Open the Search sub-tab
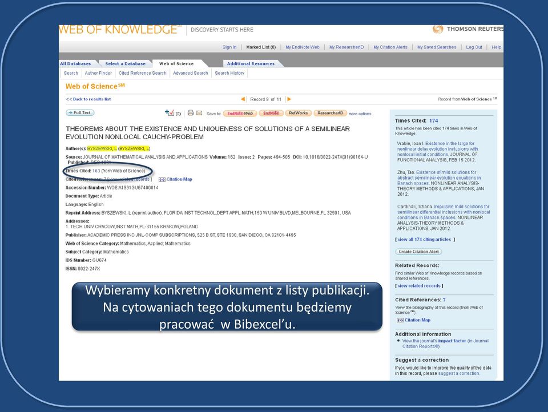 pos(71,73)
